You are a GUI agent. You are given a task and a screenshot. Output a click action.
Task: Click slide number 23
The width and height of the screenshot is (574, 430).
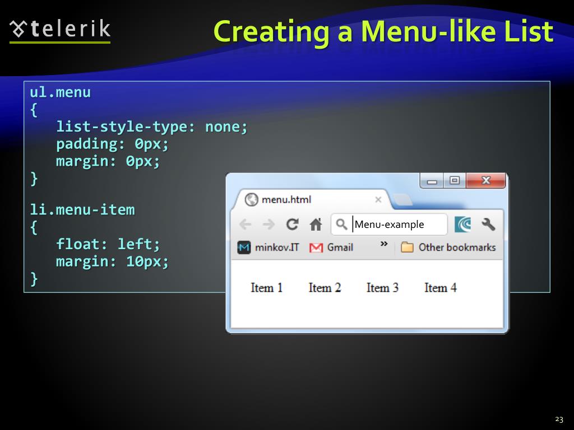tap(559, 419)
